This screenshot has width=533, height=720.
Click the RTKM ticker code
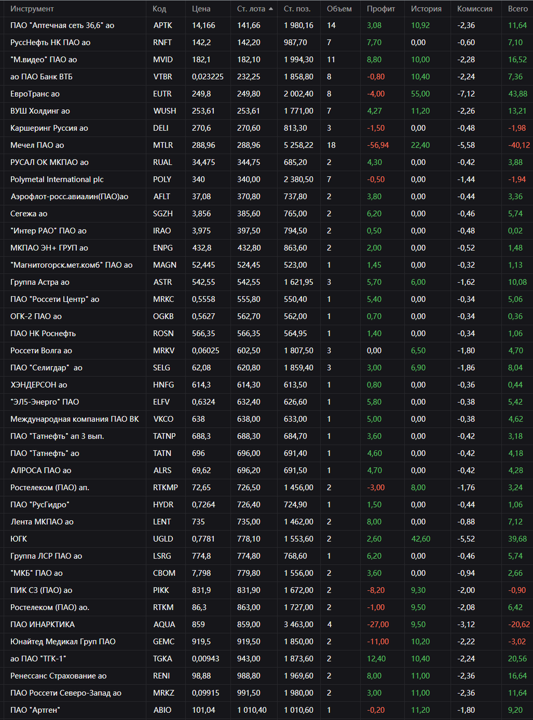click(163, 607)
